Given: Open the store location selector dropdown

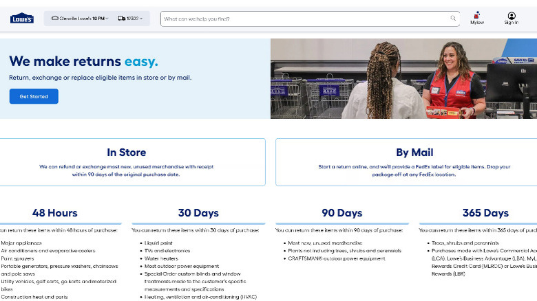Looking at the screenshot, I should tap(80, 19).
